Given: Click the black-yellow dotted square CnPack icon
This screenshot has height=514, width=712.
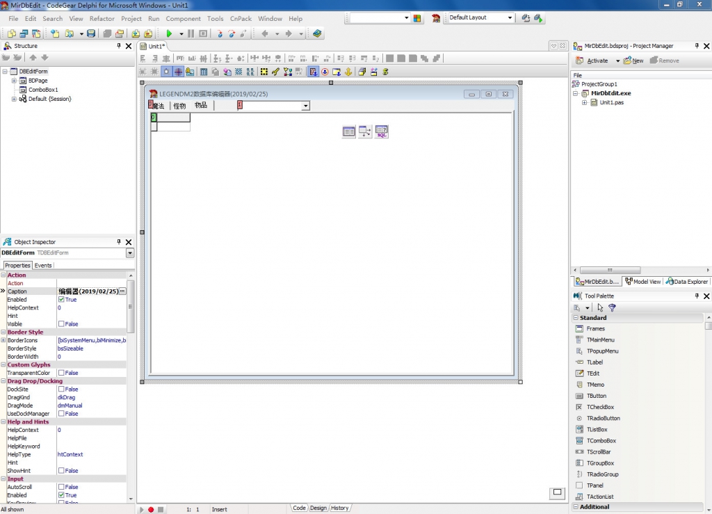Looking at the screenshot, I should pos(264,72).
